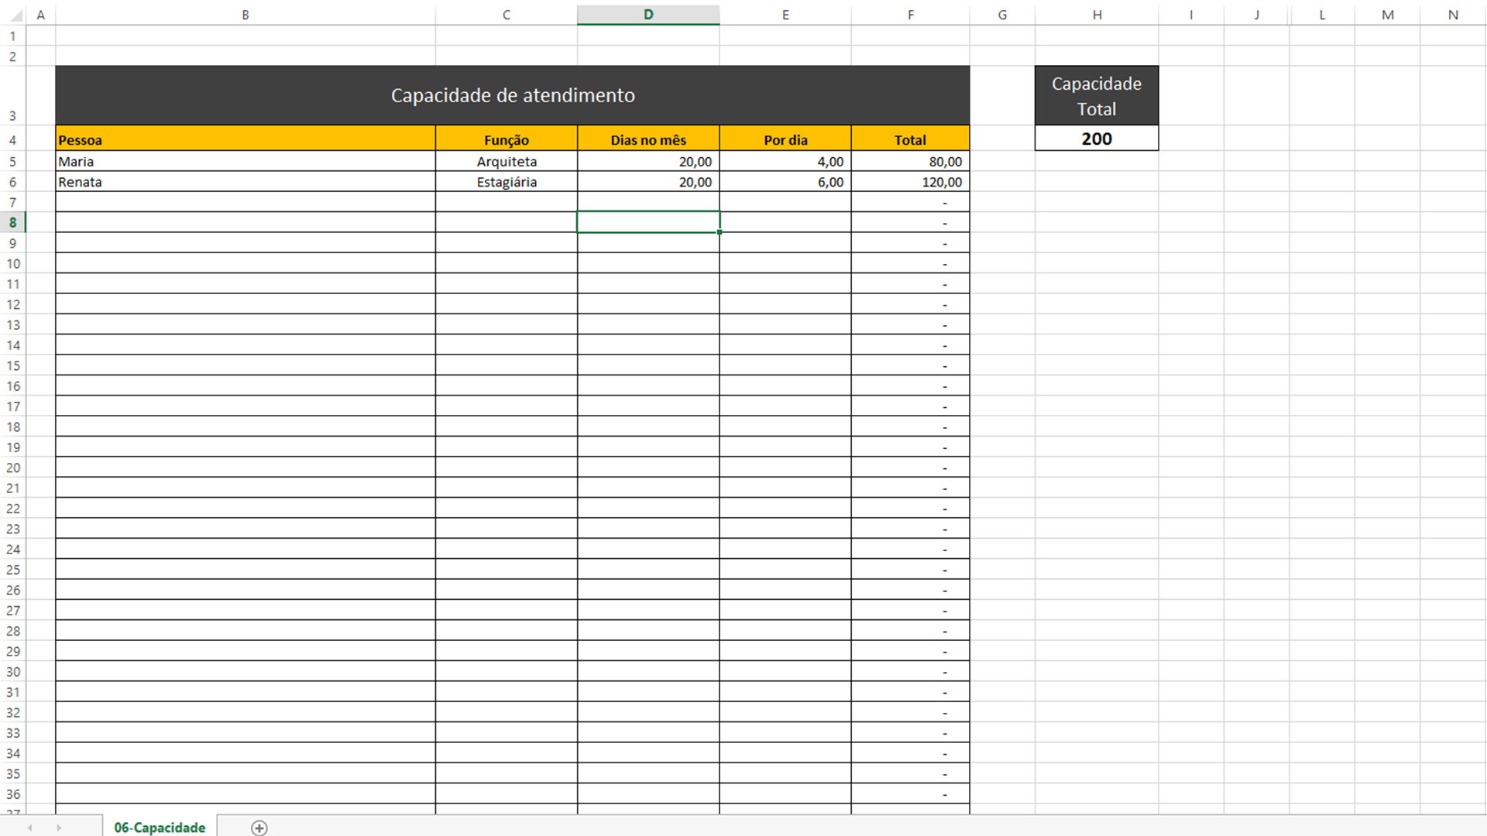1487x836 pixels.
Task: Select column F header
Action: pos(911,15)
